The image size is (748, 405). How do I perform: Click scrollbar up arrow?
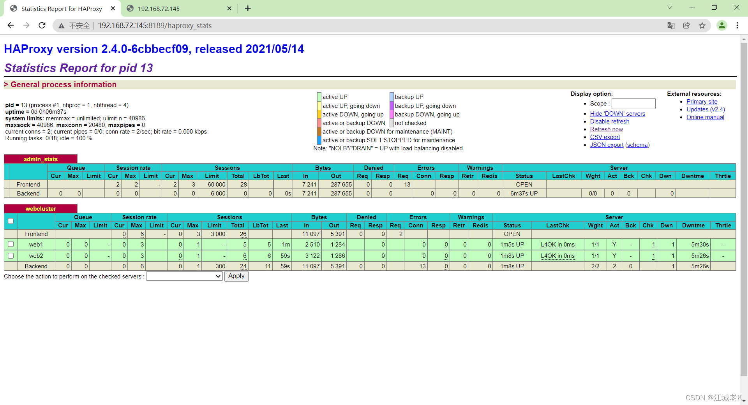click(744, 39)
